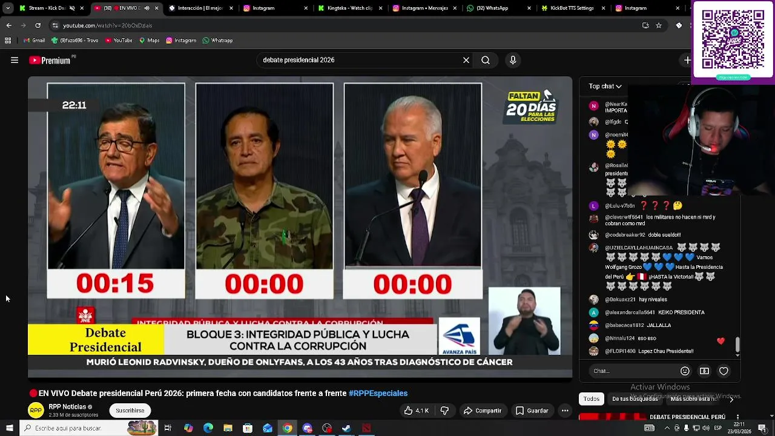
Task: Open more actions three-dot menu
Action: tap(565, 411)
